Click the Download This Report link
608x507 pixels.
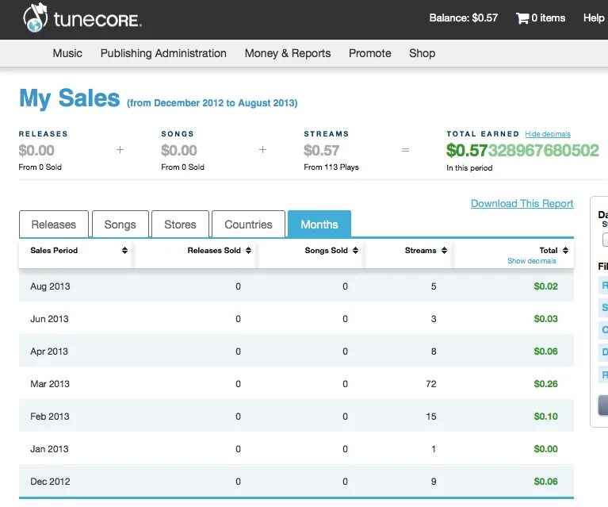click(522, 204)
